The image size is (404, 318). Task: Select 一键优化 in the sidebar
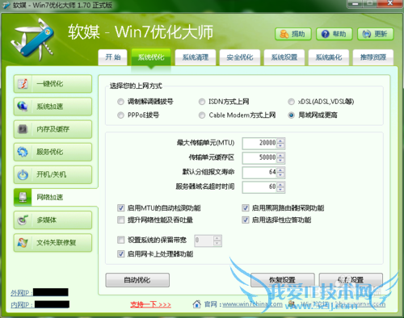click(x=53, y=84)
